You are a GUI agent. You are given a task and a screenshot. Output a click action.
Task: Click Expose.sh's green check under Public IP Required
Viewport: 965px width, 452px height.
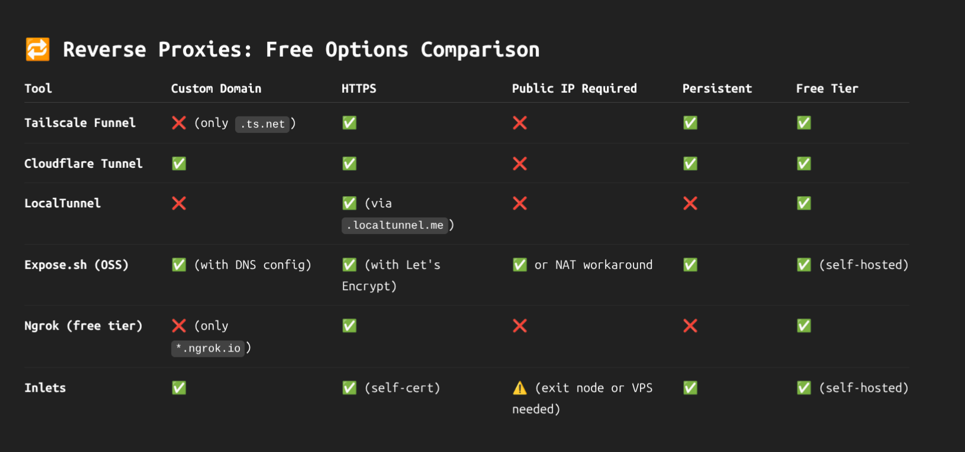[519, 265]
